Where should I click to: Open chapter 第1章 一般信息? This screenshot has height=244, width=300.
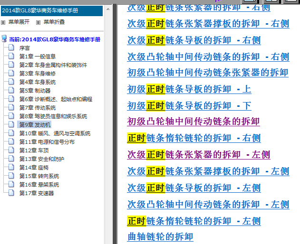(x=38, y=56)
